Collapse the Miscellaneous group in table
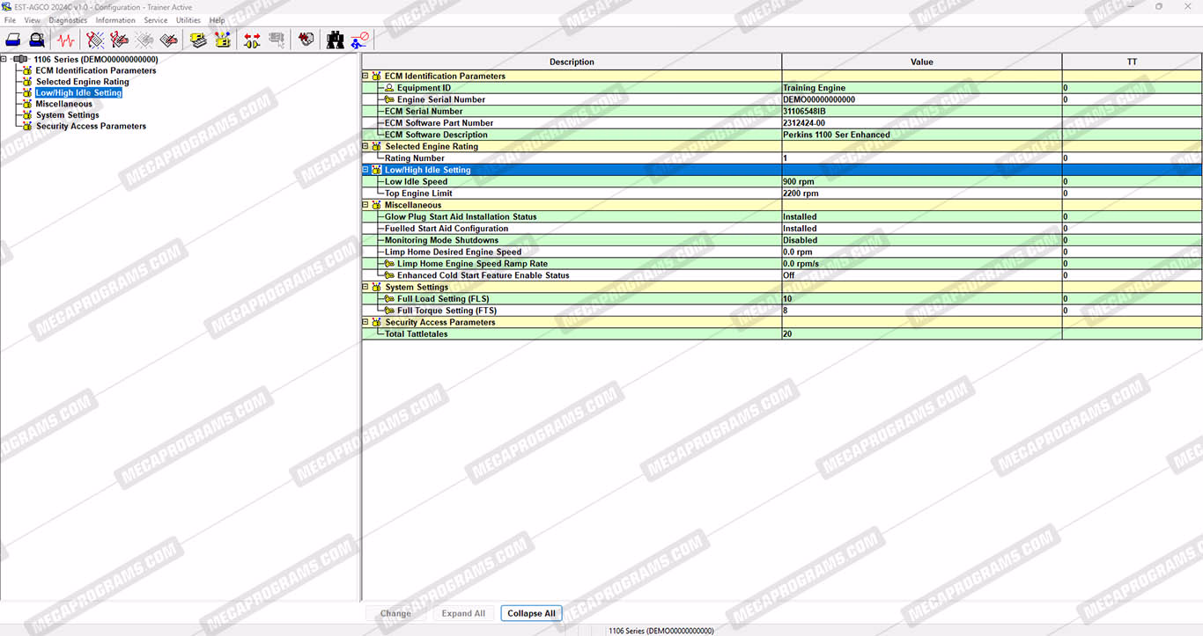1203x636 pixels. (365, 205)
